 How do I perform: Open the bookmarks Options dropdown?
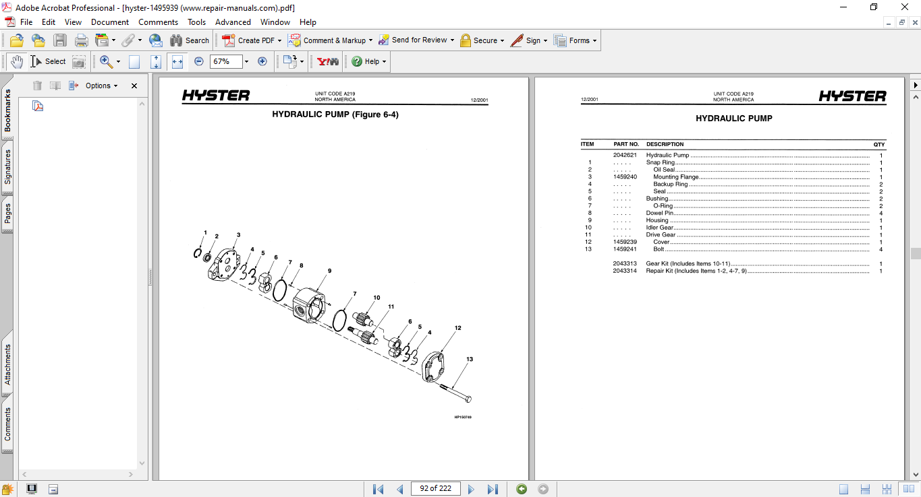[x=101, y=86]
